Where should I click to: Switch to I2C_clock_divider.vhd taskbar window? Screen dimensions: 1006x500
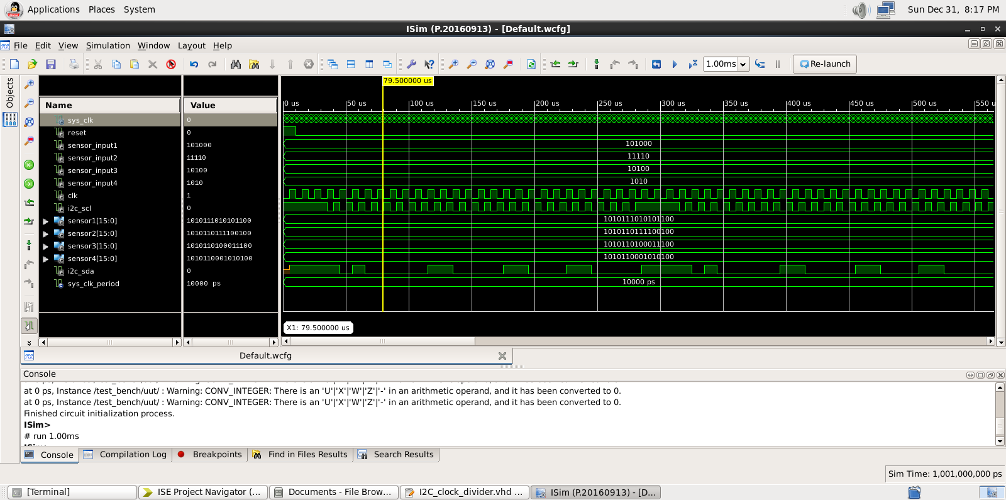(x=464, y=492)
